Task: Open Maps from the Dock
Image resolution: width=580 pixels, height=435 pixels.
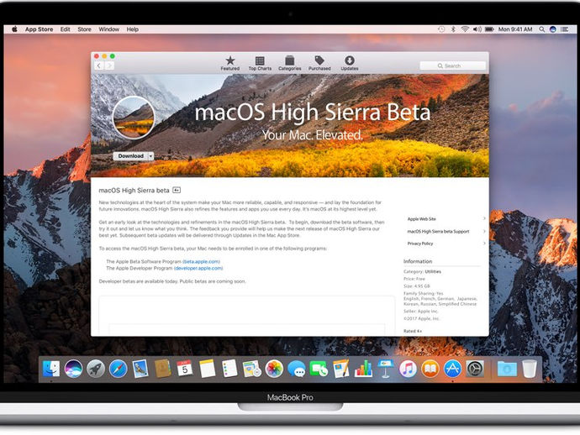Action: tap(252, 369)
